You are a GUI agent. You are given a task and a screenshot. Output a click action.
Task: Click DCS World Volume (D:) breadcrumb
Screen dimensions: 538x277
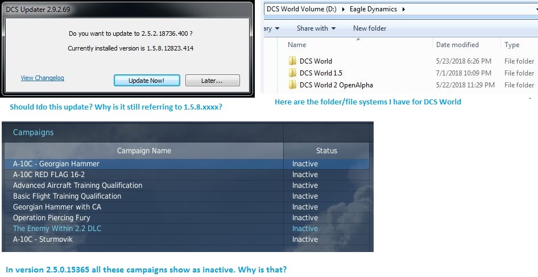click(x=301, y=9)
